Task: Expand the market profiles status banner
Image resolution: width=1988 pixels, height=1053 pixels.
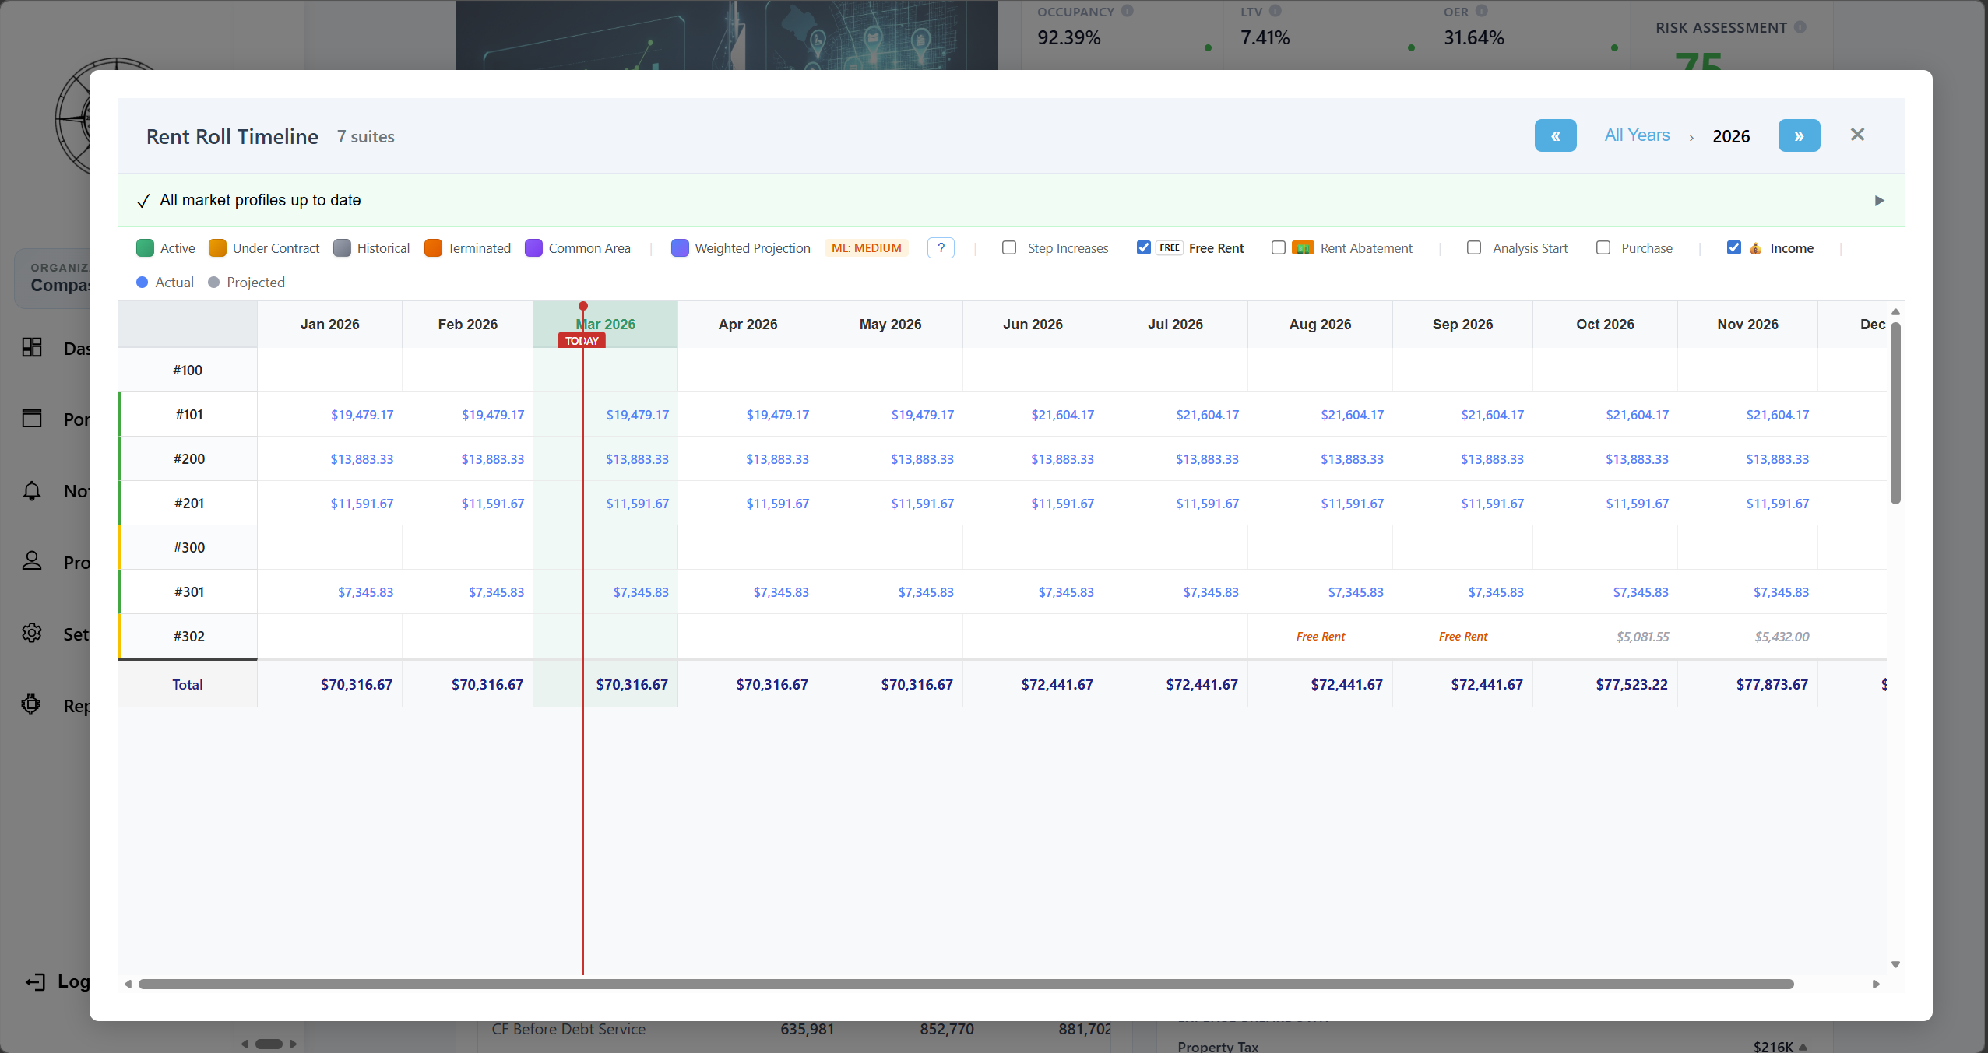Action: click(1878, 200)
